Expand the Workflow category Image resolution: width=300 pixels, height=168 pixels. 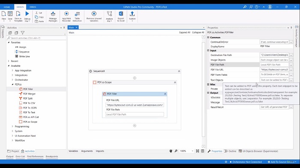pyautogui.click(x=12, y=140)
